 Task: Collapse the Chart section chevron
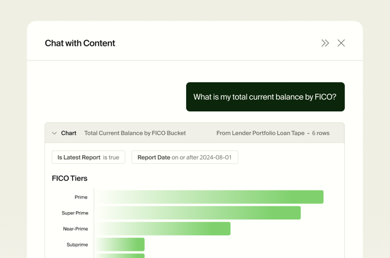click(x=54, y=133)
